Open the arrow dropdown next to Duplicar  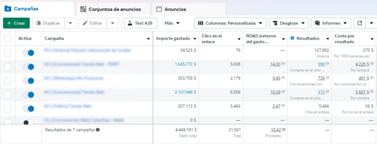(70, 23)
